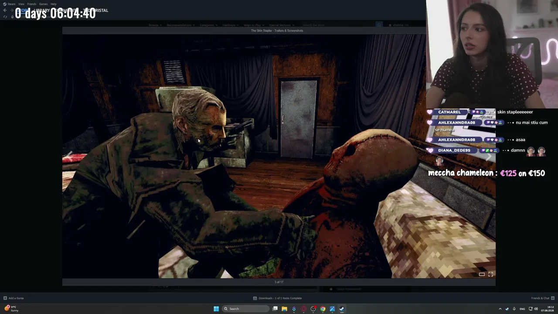Open the Friends menu in Steam
This screenshot has width=558, height=314.
tap(32, 4)
